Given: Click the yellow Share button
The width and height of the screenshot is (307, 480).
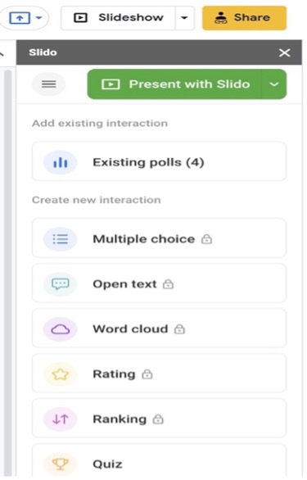Looking at the screenshot, I should click(x=244, y=18).
